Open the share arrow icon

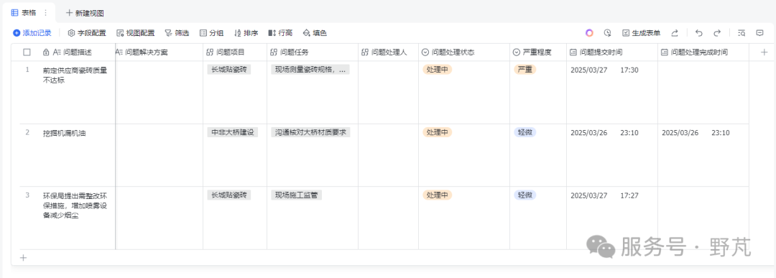[x=675, y=33]
